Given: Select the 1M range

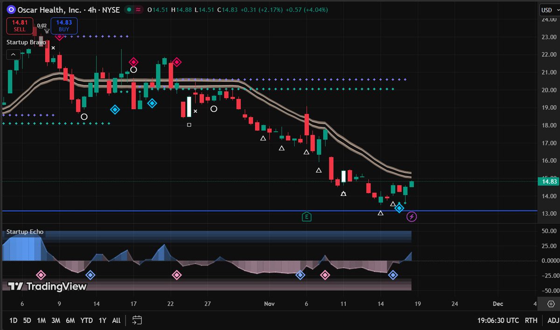Looking at the screenshot, I should [x=41, y=320].
